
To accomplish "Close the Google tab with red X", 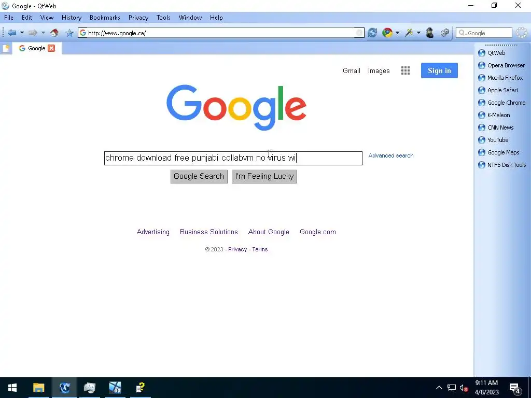I will click(51, 48).
